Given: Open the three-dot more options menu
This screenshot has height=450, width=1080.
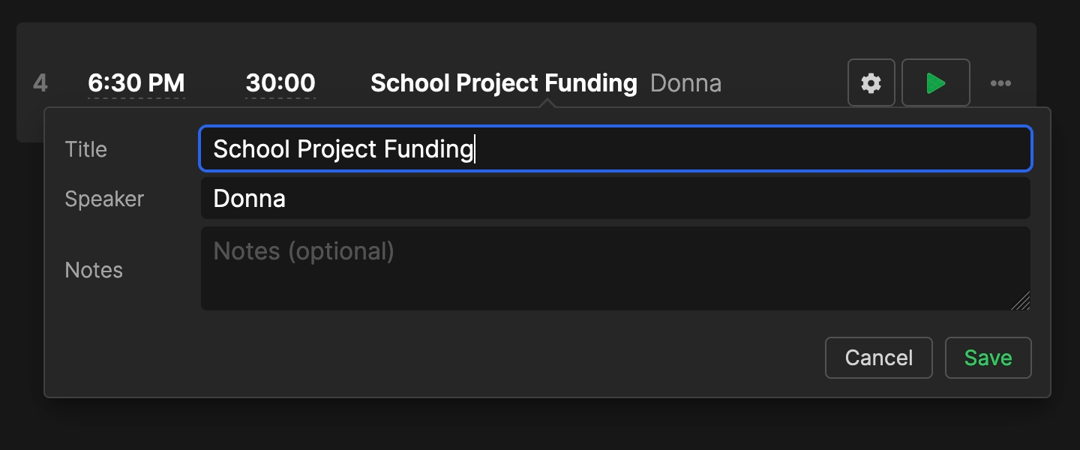Looking at the screenshot, I should click(1000, 83).
